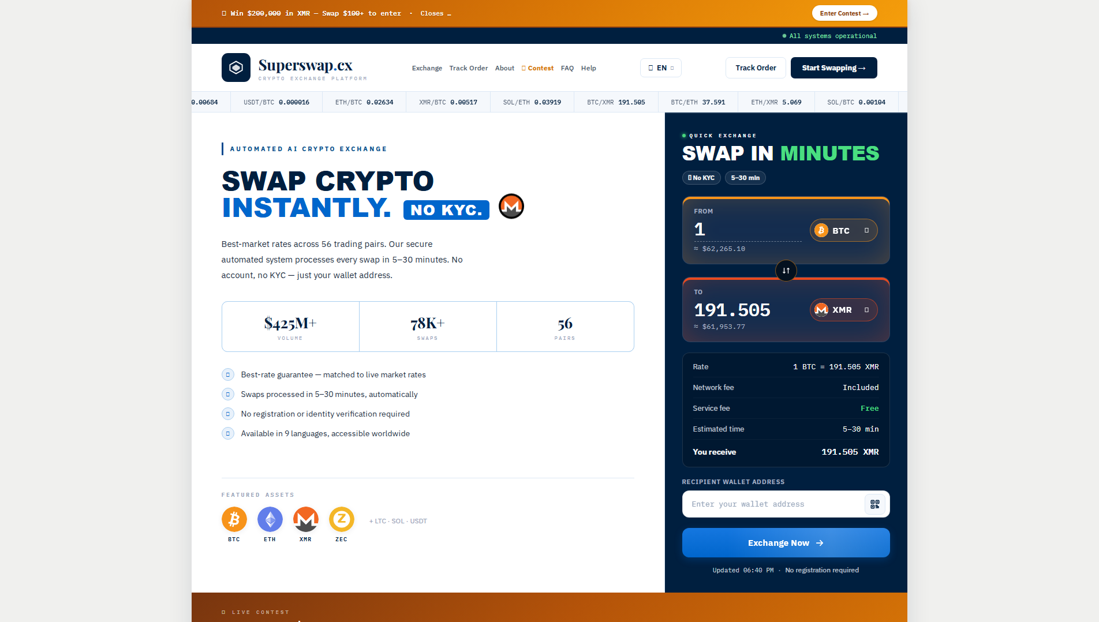The image size is (1099, 622).
Task: Select the ETH featured asset icon
Action: [x=270, y=519]
